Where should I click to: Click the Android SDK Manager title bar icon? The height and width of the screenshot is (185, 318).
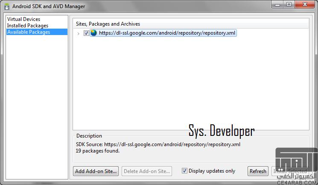point(7,6)
